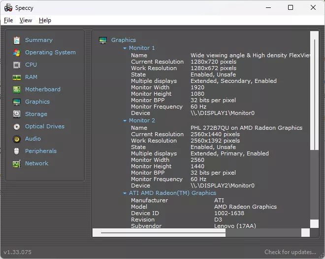Click the Motherboard icon in sidebar
This screenshot has height=259, width=325.
point(17,90)
